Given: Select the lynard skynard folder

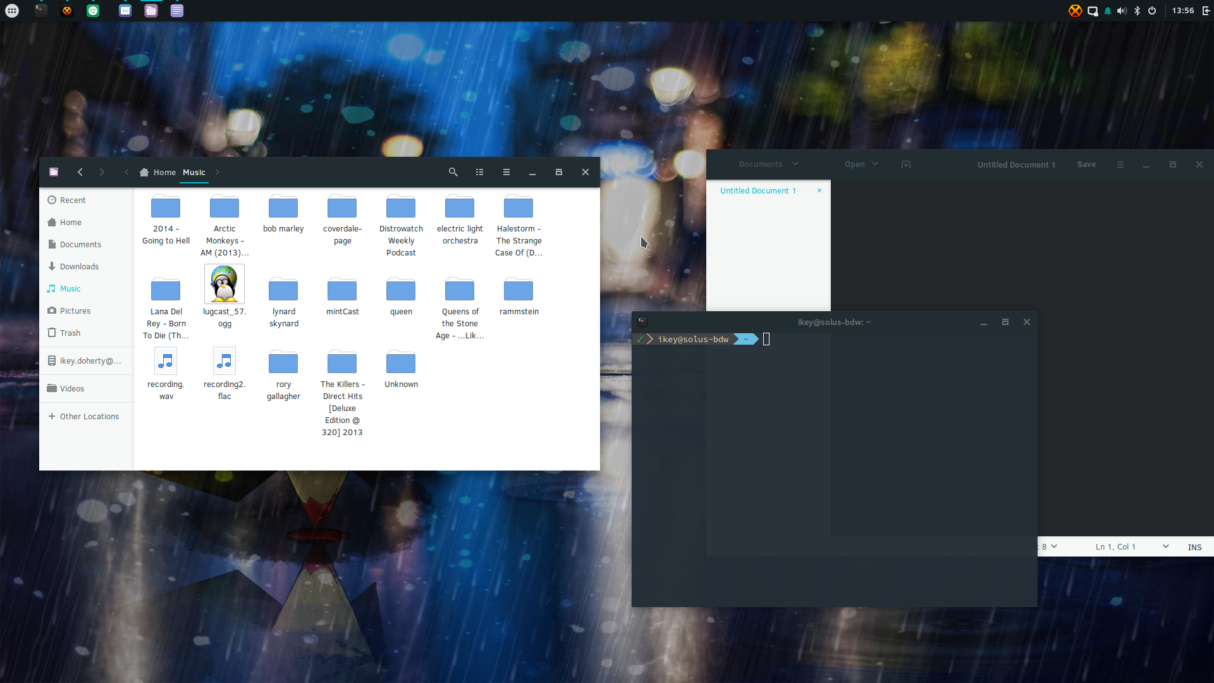Looking at the screenshot, I should pos(283,302).
